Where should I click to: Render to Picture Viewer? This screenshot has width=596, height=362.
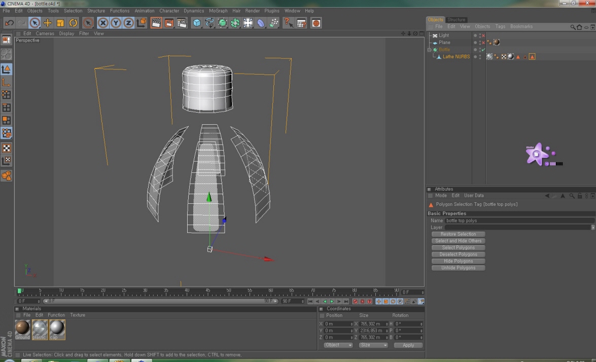(x=169, y=23)
